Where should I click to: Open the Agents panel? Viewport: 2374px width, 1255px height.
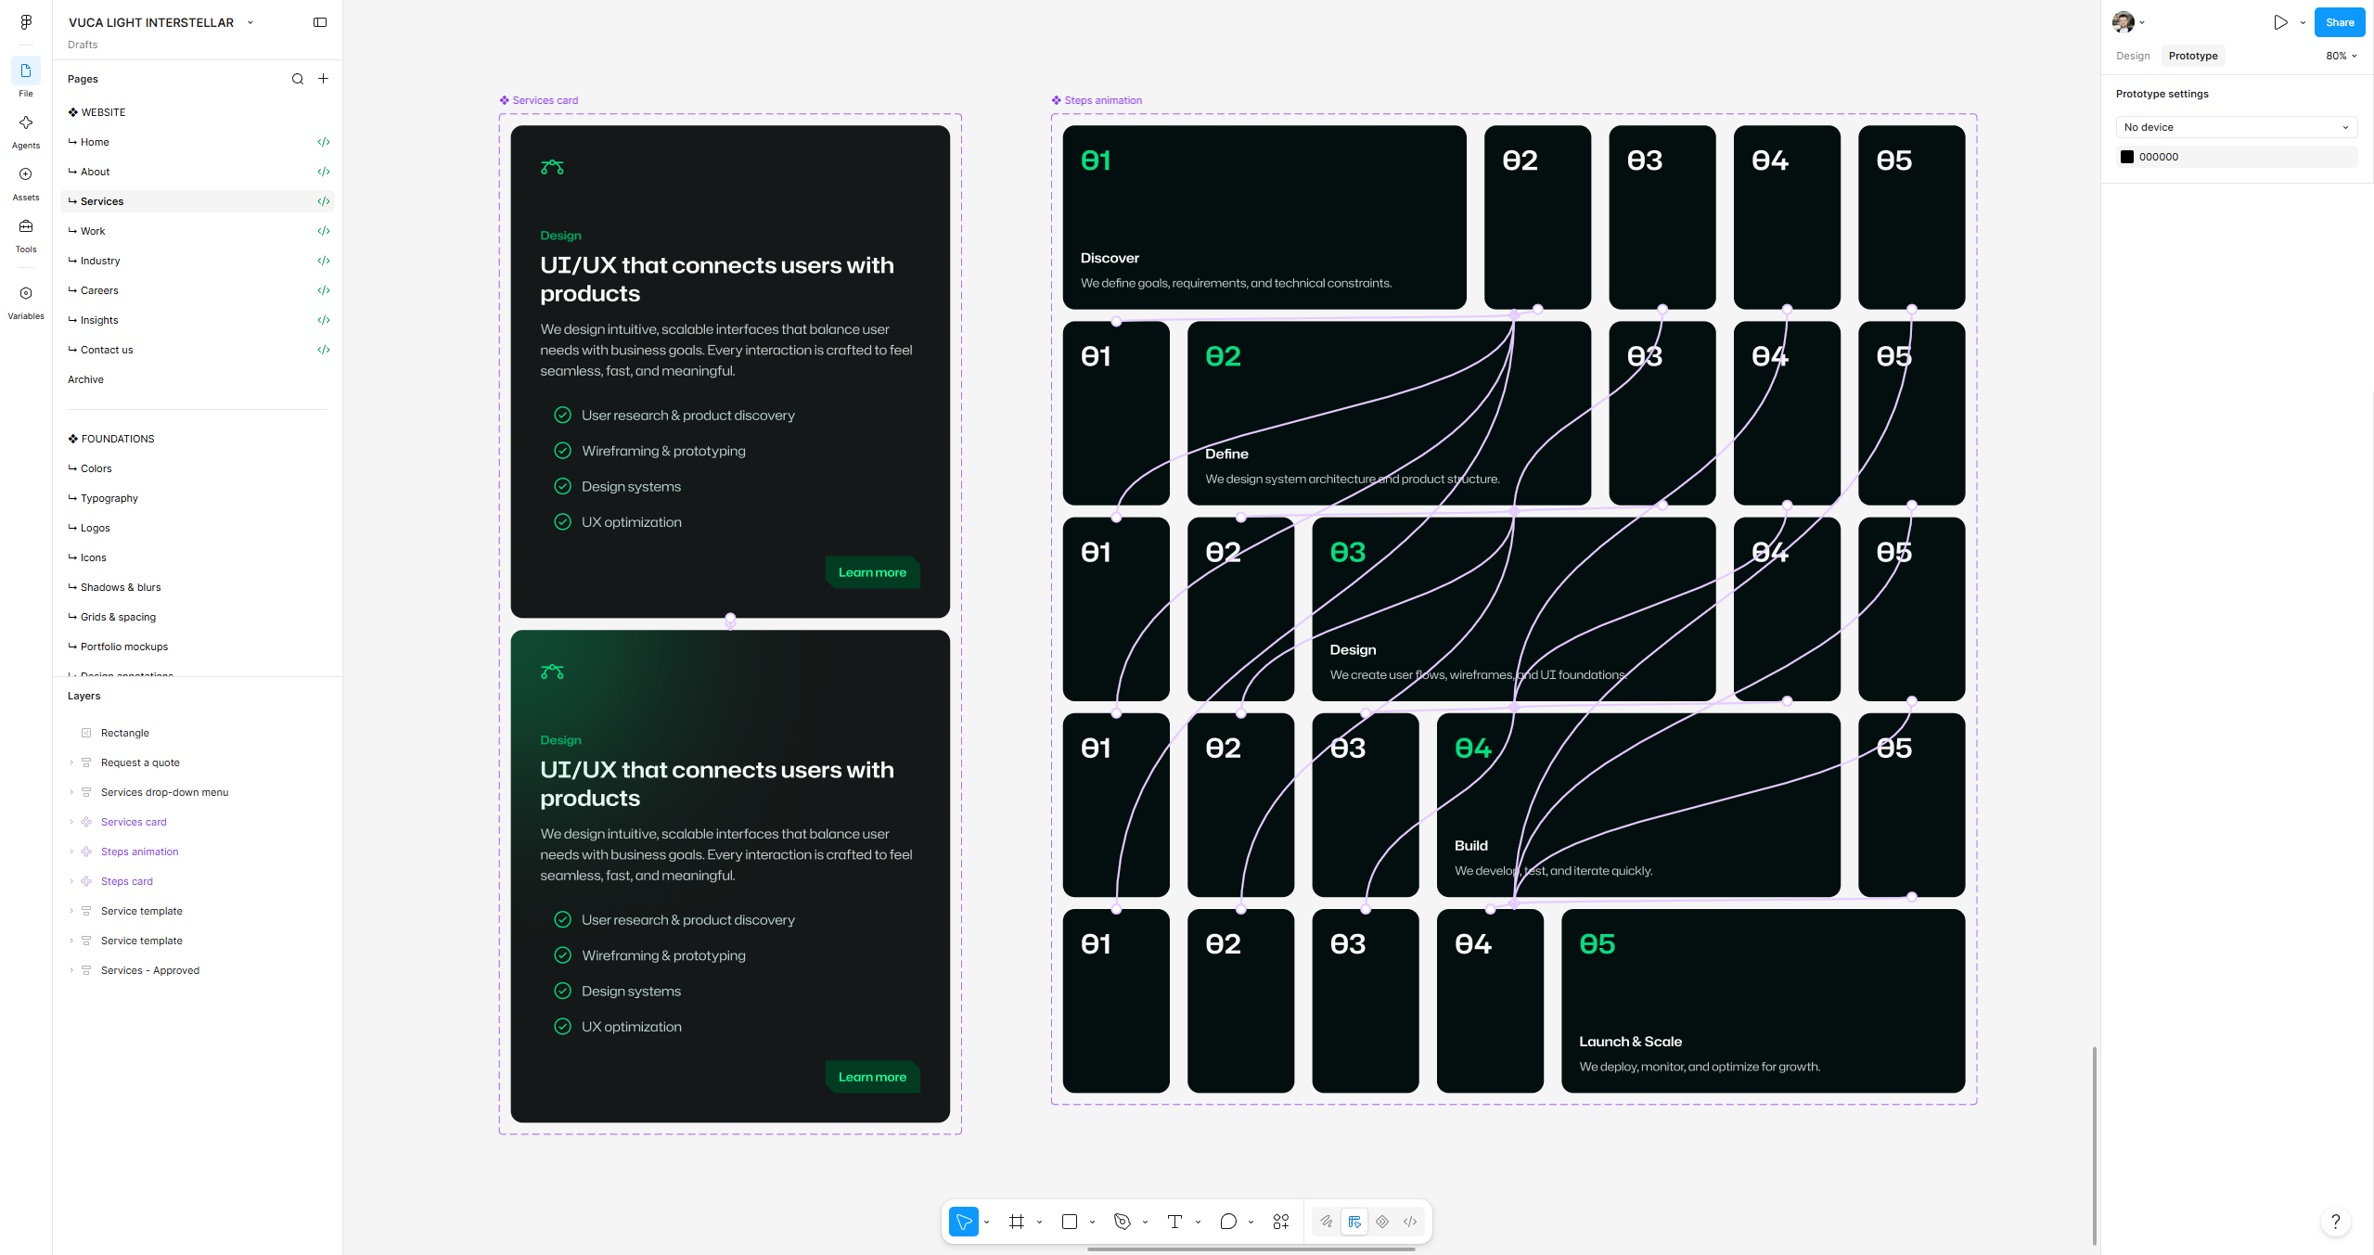(26, 131)
